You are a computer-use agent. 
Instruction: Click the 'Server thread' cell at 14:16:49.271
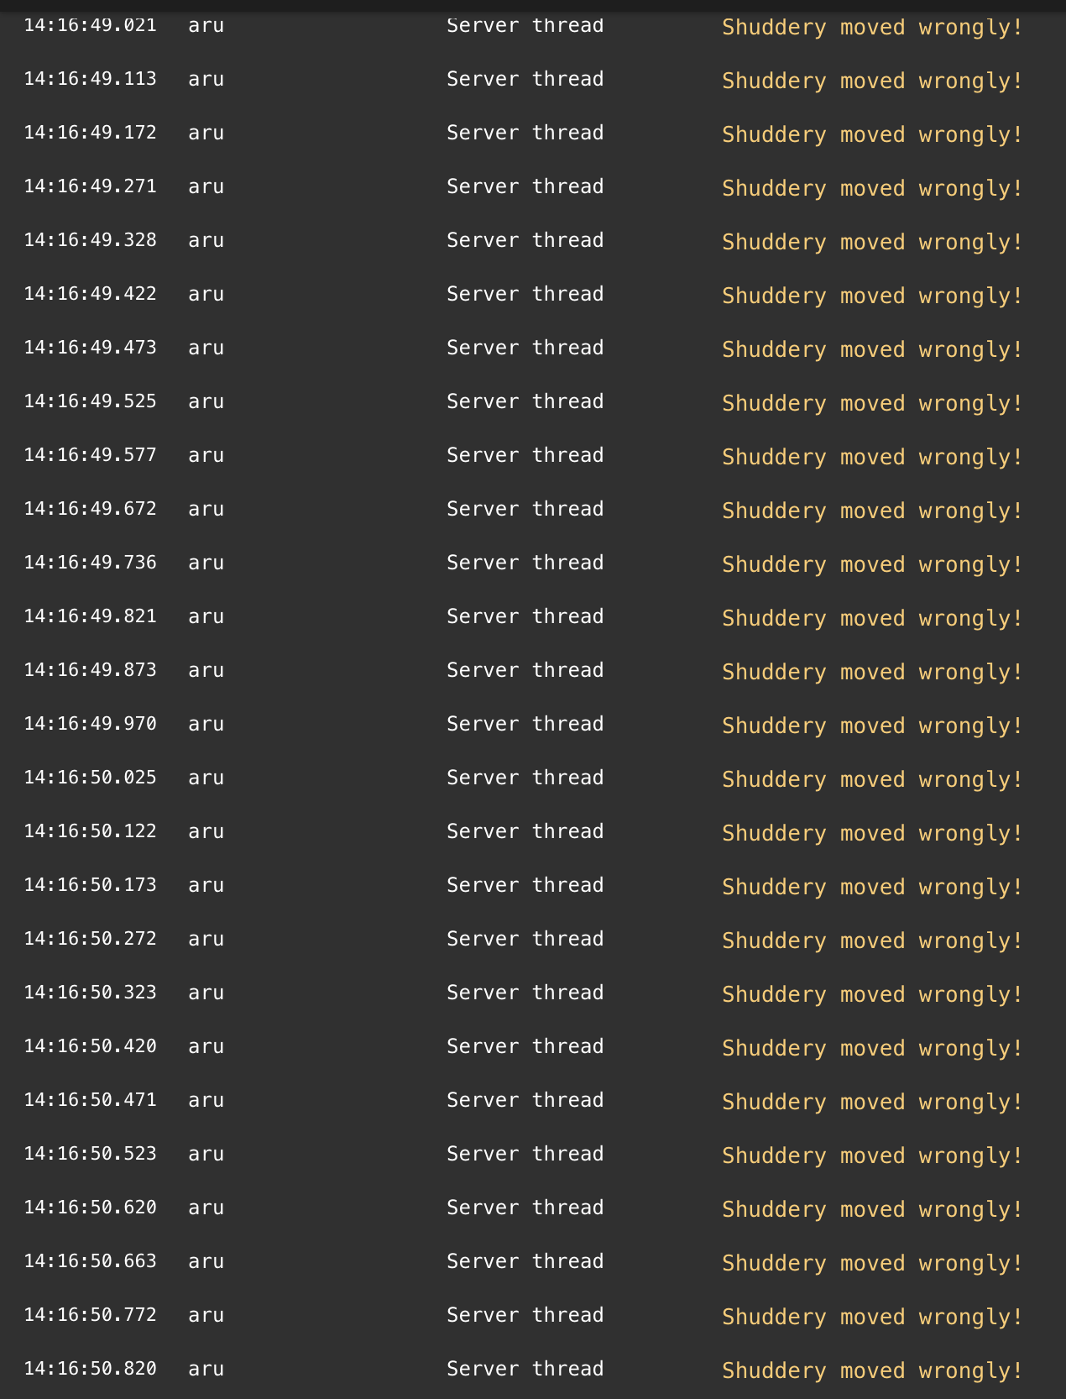pos(525,186)
